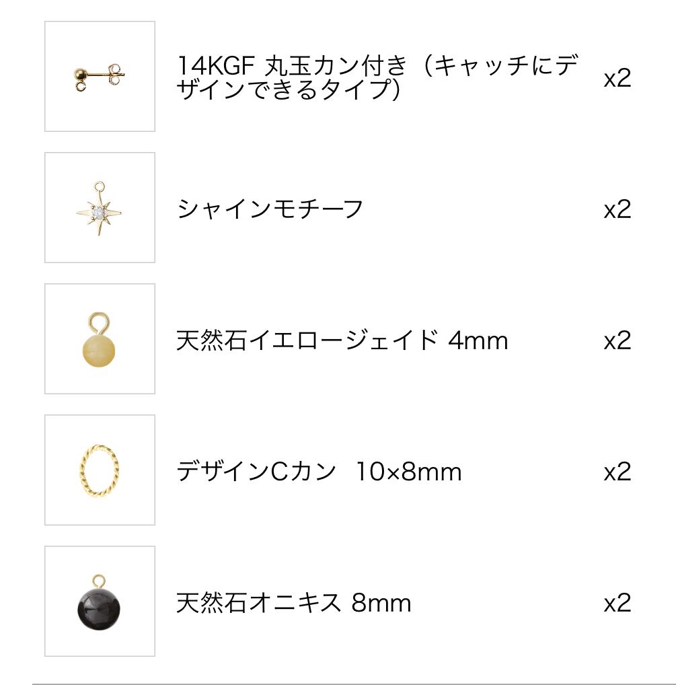676x685 pixels.
Task: Click the シャインモチーフ item name
Action: tap(270, 209)
